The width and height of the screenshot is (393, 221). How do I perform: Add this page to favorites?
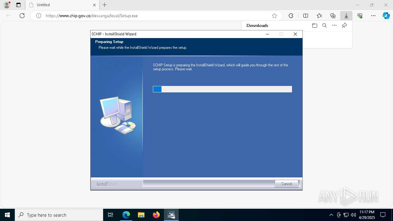tap(274, 16)
